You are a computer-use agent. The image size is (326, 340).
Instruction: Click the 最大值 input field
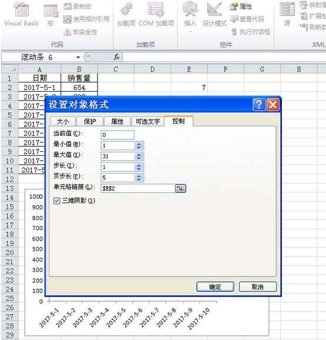coord(117,156)
